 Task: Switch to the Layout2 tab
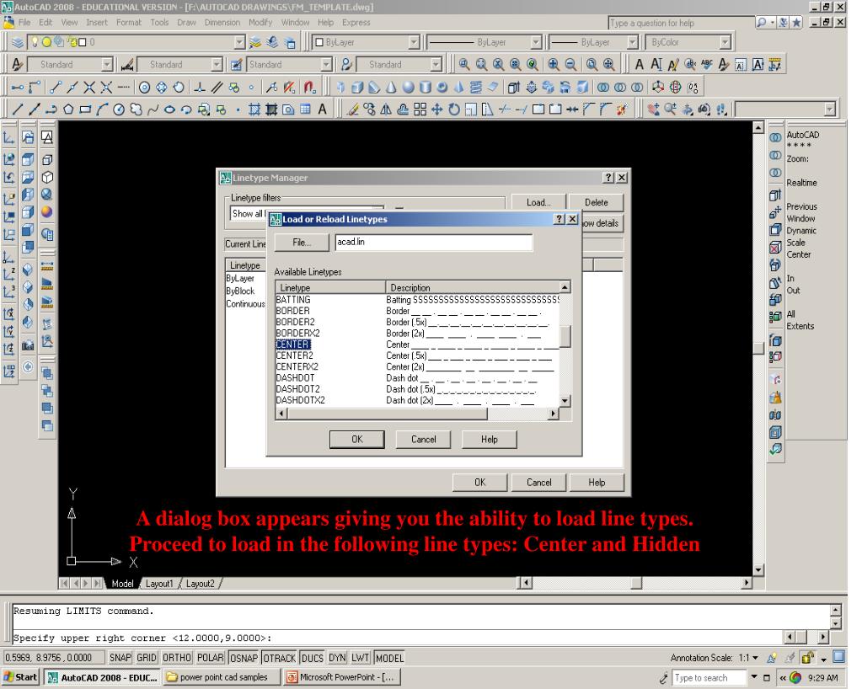click(x=200, y=584)
